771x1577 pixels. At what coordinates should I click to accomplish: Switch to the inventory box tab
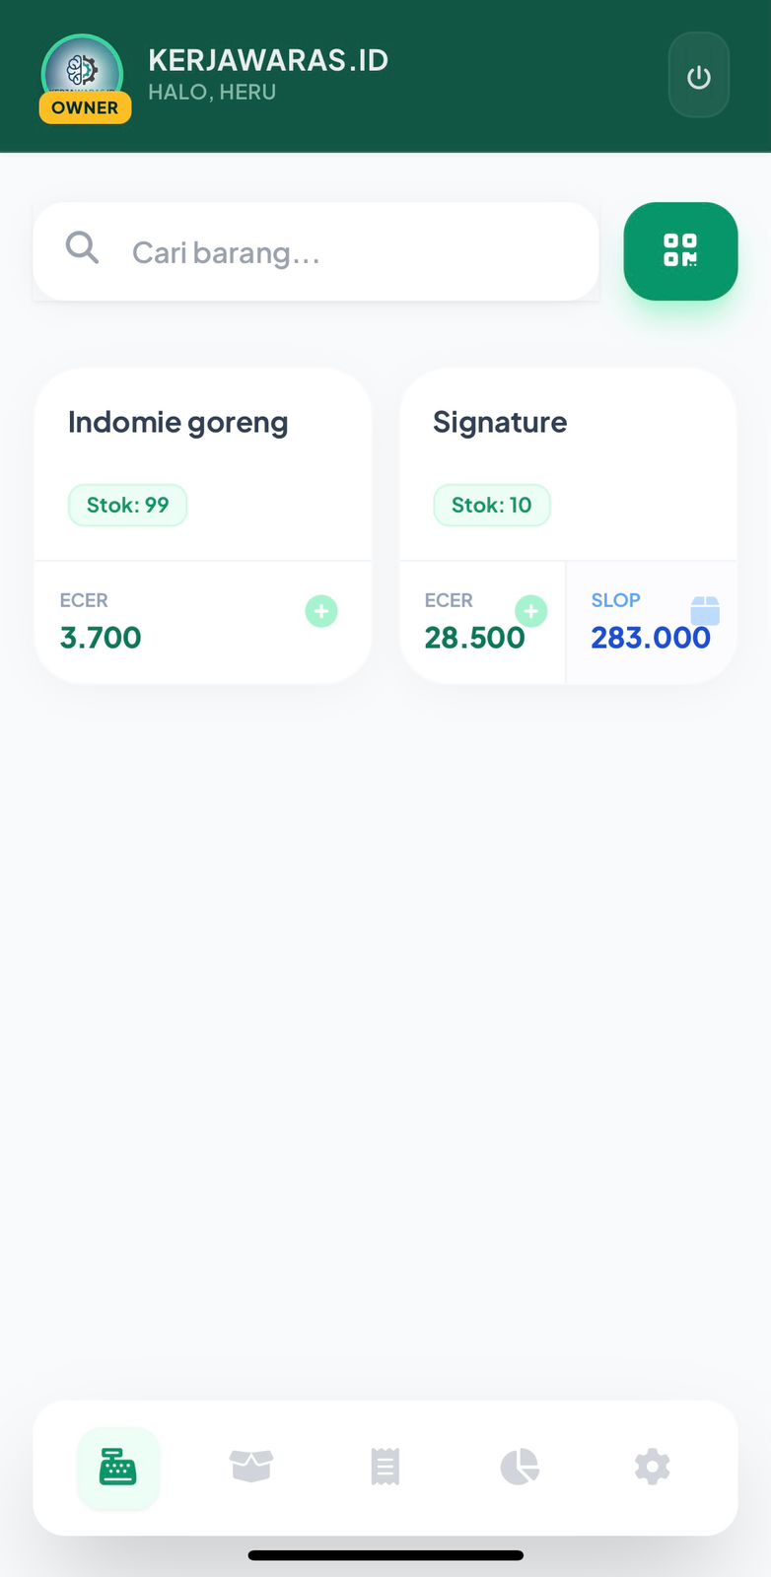251,1467
